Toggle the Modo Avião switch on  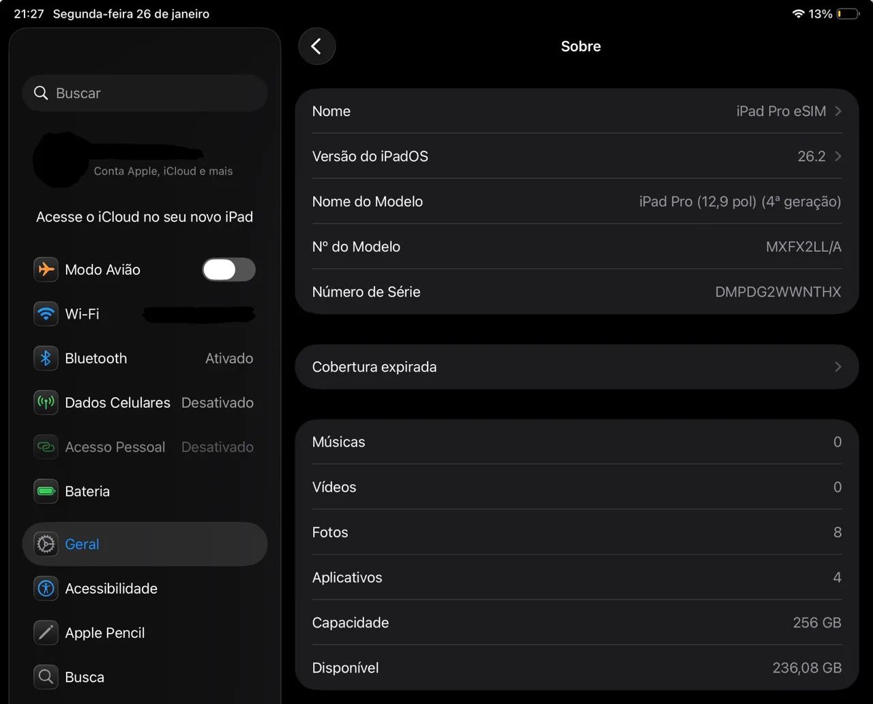228,269
